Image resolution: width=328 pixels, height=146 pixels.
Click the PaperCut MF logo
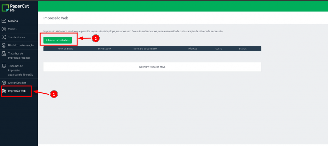point(16,8)
